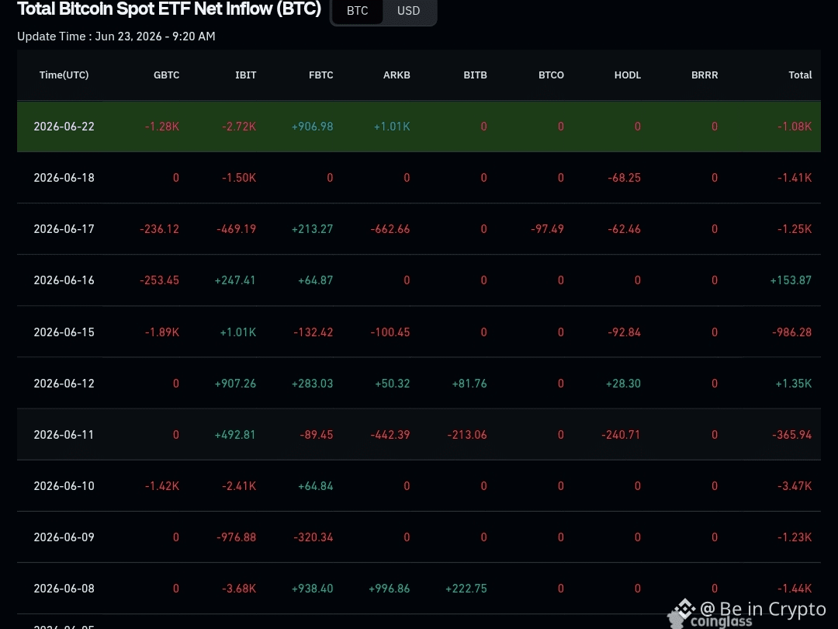838x629 pixels.
Task: Select the 2026-06-08 date cell
Action: 64,589
